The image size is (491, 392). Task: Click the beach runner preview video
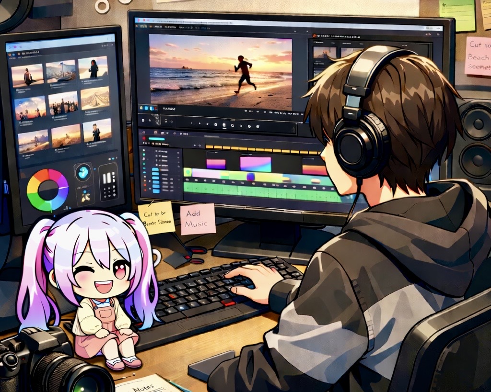click(x=220, y=72)
